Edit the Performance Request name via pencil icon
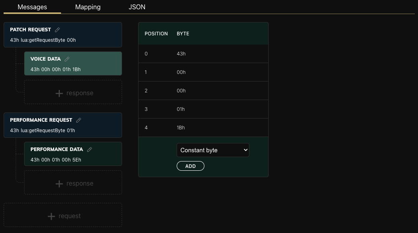The width and height of the screenshot is (418, 233). pyautogui.click(x=78, y=120)
